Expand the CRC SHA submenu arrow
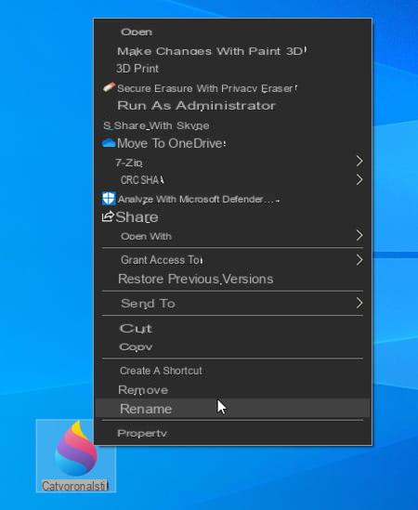Viewport: 418px width, 510px height. pos(359,179)
